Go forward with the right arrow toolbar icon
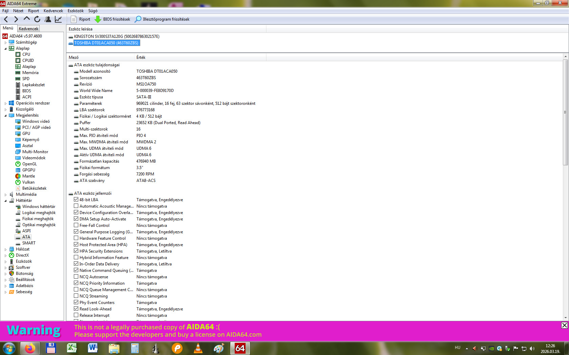Image resolution: width=569 pixels, height=355 pixels. (16, 19)
